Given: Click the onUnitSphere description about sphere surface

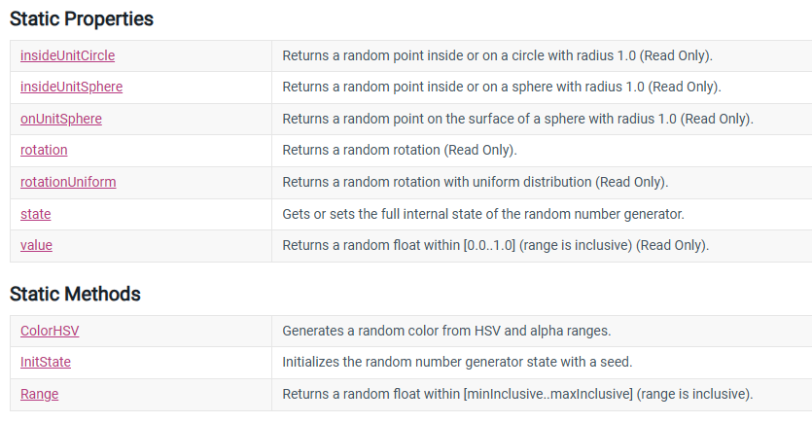Looking at the screenshot, I should 517,119.
